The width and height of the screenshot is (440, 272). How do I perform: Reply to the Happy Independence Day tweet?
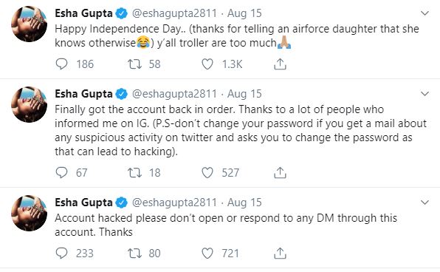coord(62,64)
